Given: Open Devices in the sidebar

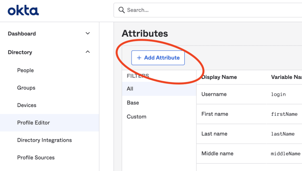Looking at the screenshot, I should [27, 105].
